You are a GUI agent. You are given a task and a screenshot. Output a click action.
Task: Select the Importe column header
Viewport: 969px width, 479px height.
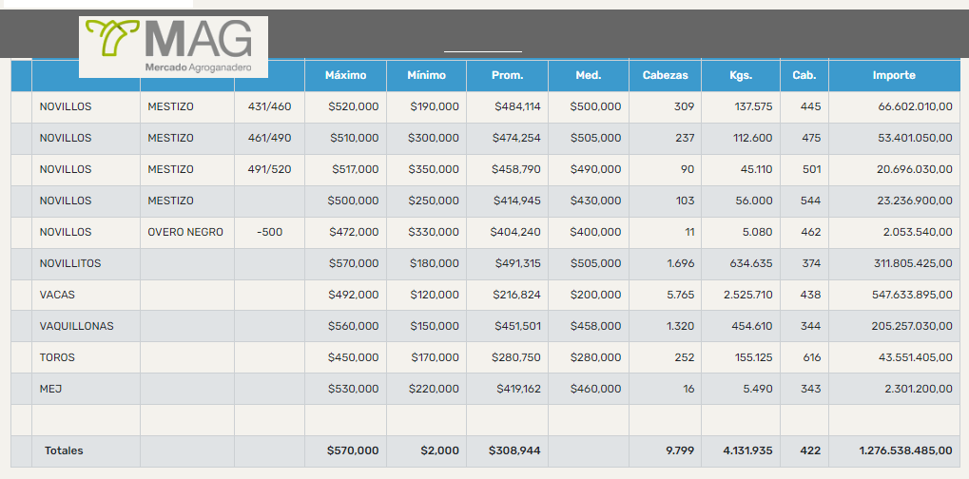[x=894, y=75]
